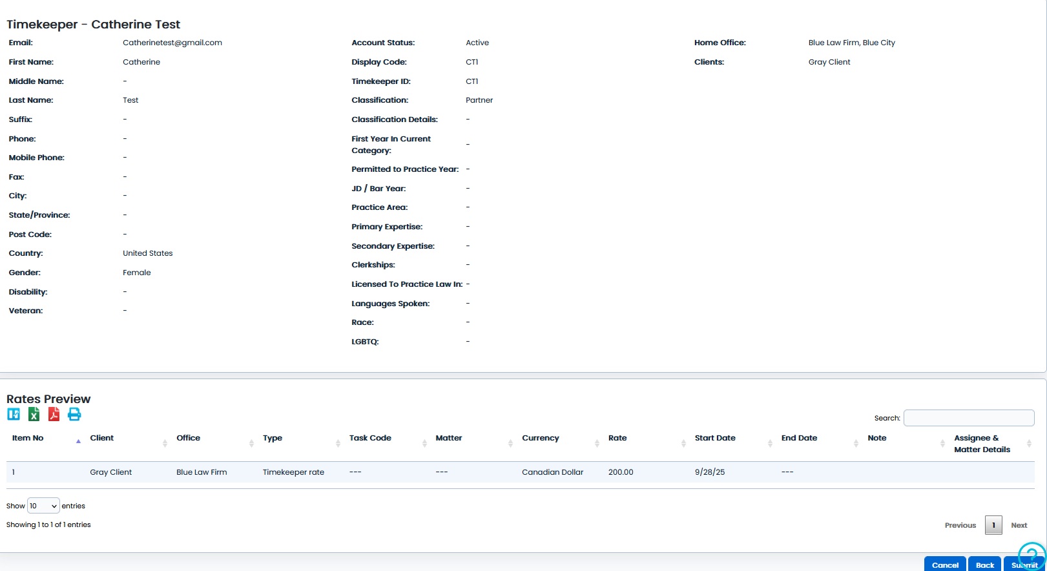This screenshot has width=1047, height=571.
Task: Sort table by Office column
Action: [189, 438]
